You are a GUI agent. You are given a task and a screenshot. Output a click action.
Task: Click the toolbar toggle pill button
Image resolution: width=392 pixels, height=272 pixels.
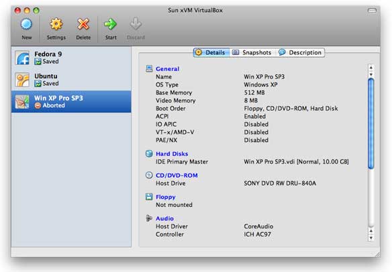tap(372, 10)
